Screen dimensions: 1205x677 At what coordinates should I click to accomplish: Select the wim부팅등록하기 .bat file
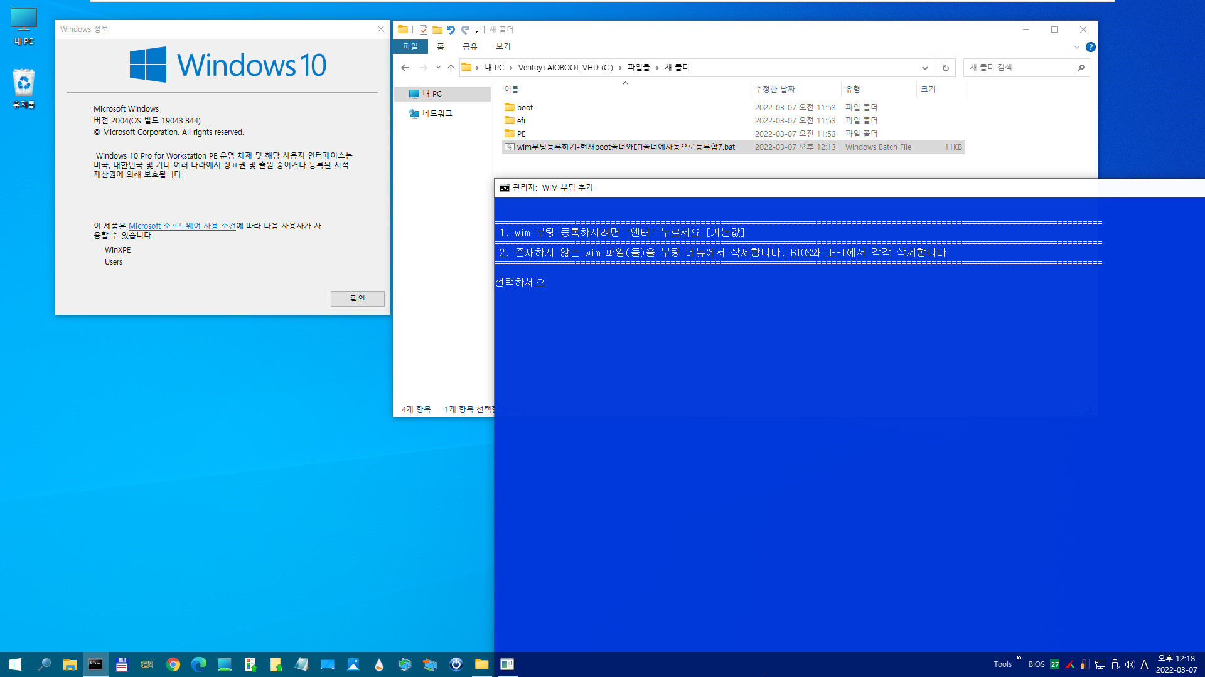[x=733, y=147]
